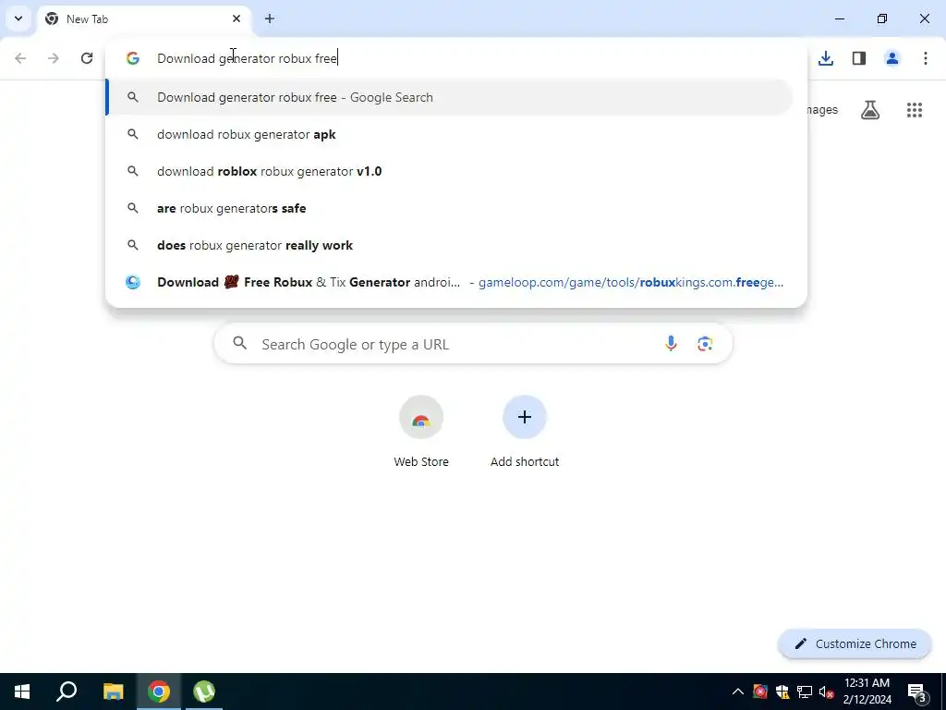
Task: Click the Add shortcut plus button
Action: click(525, 417)
